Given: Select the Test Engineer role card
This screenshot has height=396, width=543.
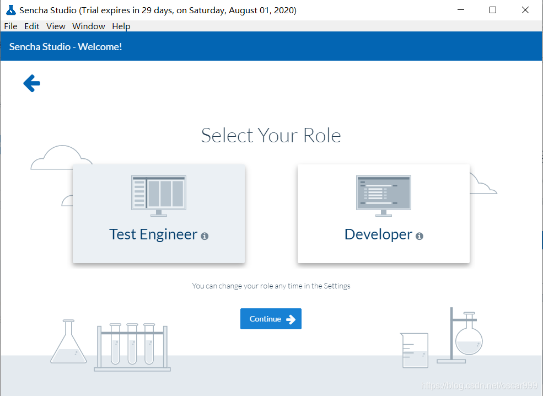Looking at the screenshot, I should pyautogui.click(x=159, y=213).
